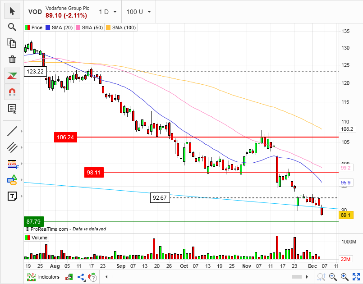363x284 pixels.
Task: Open the object list with cursor icon
Action: click(12, 109)
